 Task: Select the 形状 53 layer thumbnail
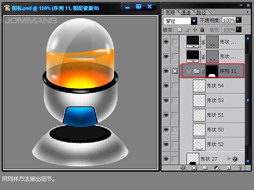tap(199, 101)
